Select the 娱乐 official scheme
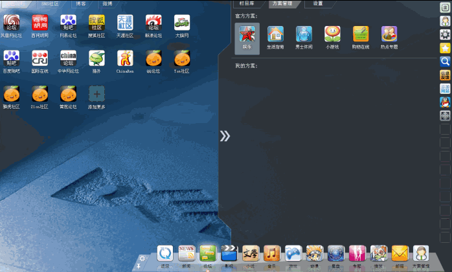The height and width of the screenshot is (272, 452). pos(247,38)
